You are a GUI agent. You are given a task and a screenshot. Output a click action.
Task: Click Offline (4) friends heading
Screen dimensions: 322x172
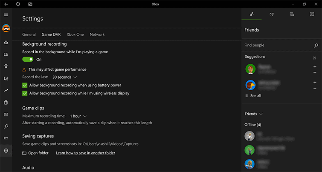(253, 125)
